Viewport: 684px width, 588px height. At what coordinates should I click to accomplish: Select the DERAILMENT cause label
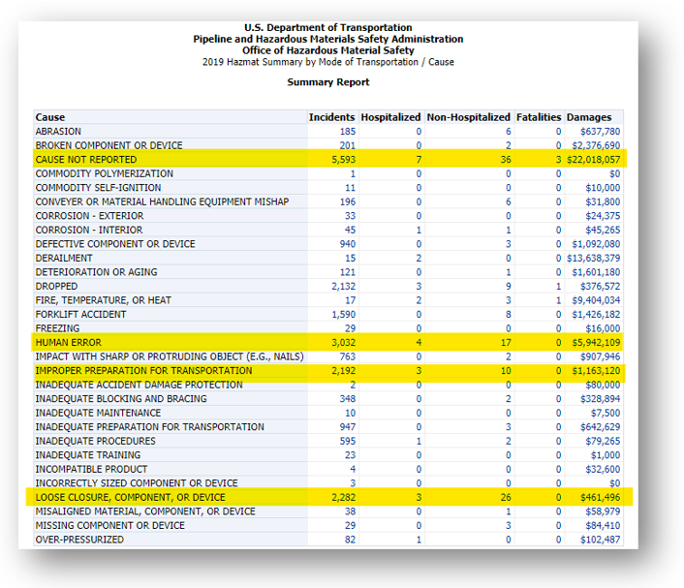pyautogui.click(x=64, y=258)
